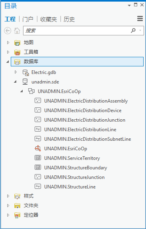Click the UNADMIN.EsriCoOp feature dataset icon

(31, 91)
